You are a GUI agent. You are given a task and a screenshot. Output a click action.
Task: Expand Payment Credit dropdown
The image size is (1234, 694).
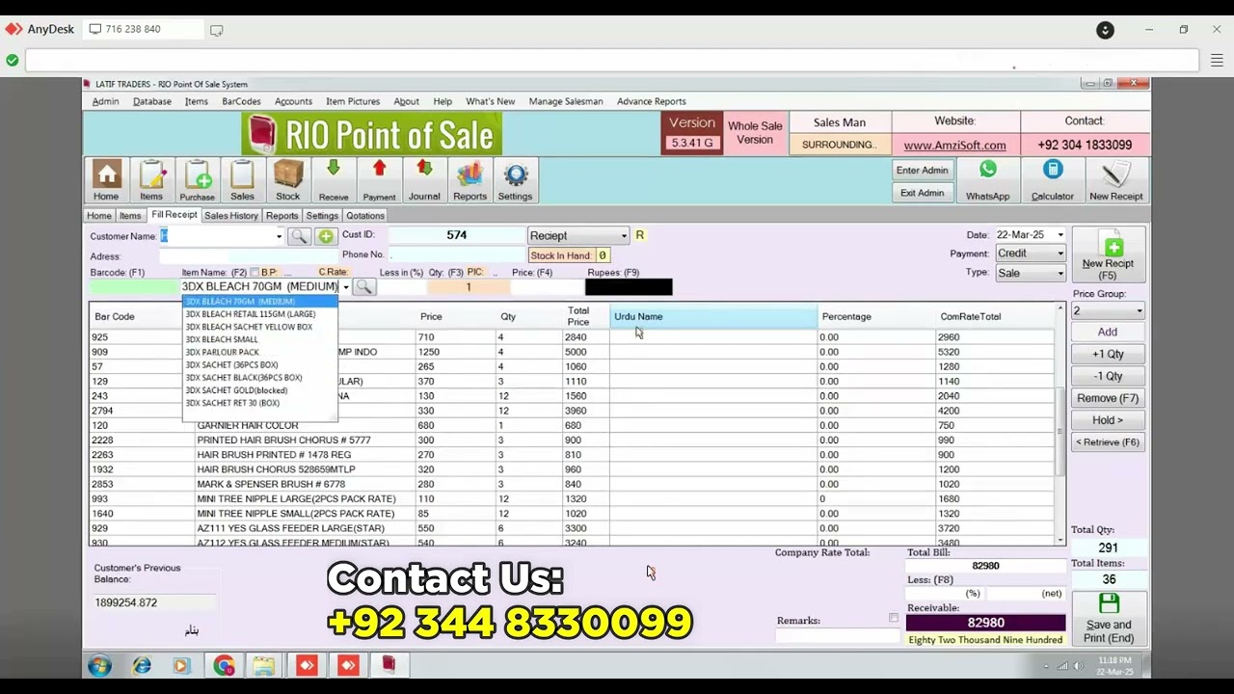pos(1060,254)
